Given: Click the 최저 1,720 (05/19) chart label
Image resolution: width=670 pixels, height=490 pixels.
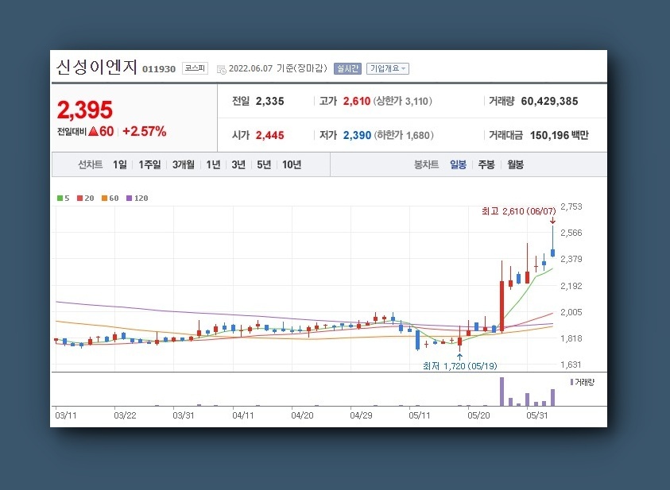Looking at the screenshot, I should tap(459, 366).
